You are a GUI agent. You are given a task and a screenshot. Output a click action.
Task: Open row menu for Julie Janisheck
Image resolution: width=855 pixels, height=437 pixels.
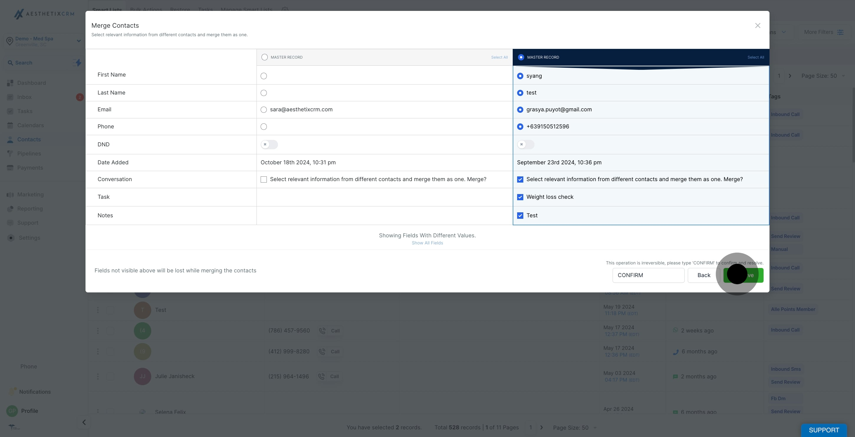98,376
